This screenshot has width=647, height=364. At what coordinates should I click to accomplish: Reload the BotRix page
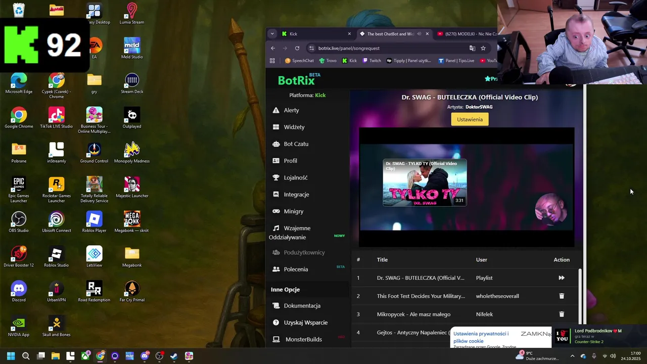click(x=297, y=48)
